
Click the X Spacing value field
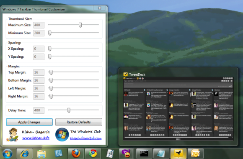tap(39, 49)
